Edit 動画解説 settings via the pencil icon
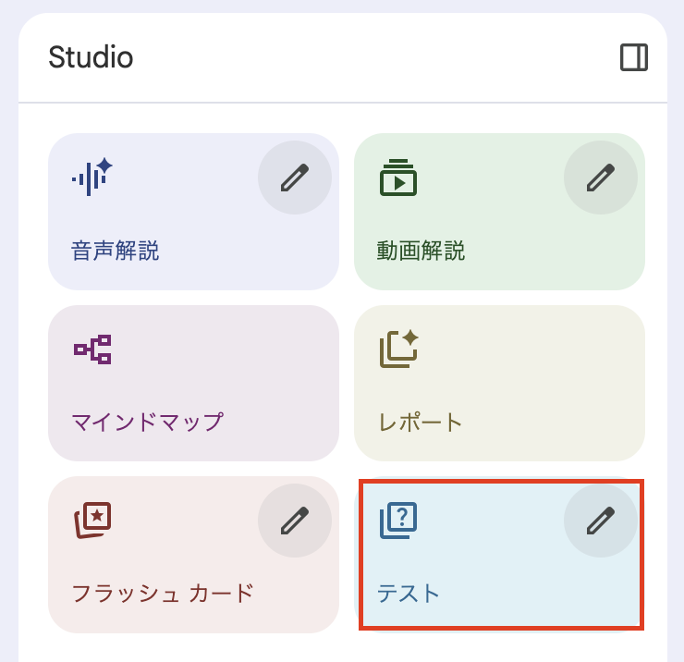 click(x=601, y=178)
